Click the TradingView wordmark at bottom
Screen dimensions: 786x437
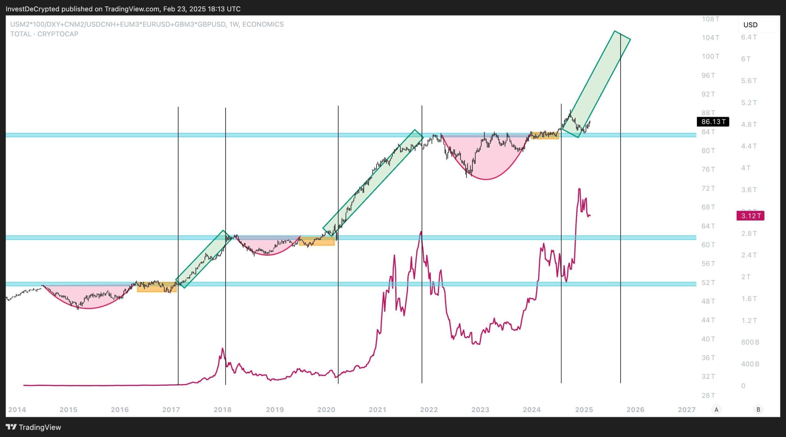click(x=40, y=427)
